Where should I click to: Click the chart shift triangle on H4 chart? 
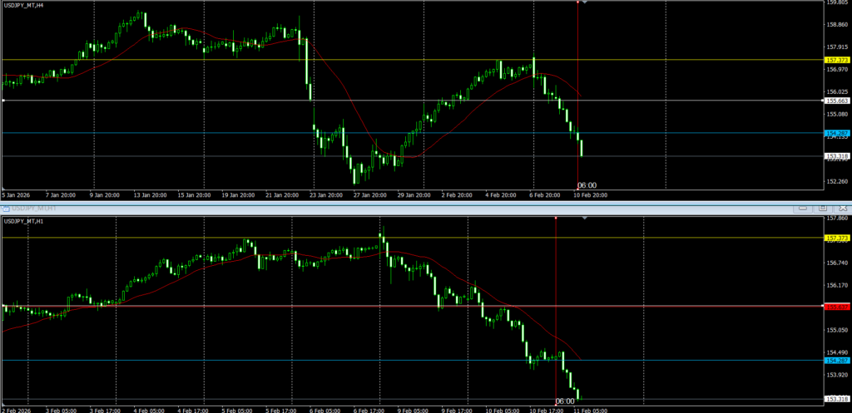(586, 3)
